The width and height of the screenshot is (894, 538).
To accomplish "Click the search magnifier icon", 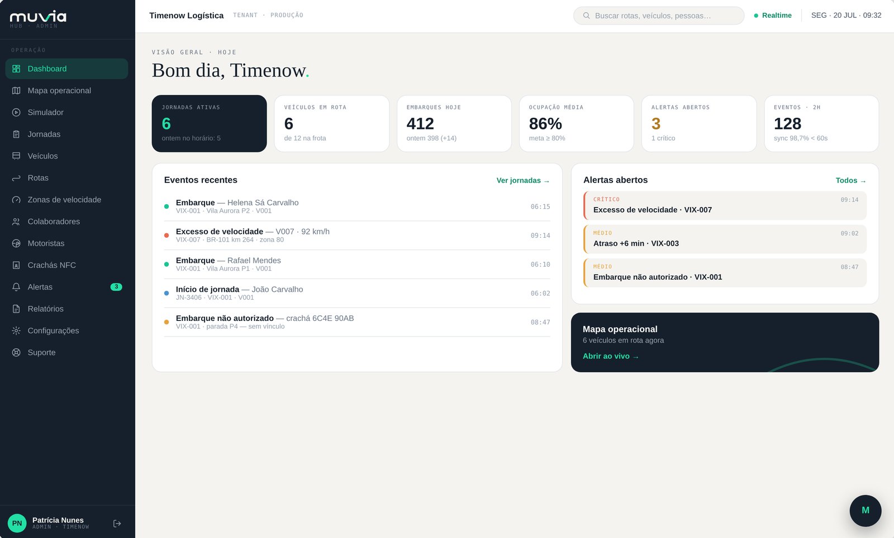I will (x=586, y=16).
